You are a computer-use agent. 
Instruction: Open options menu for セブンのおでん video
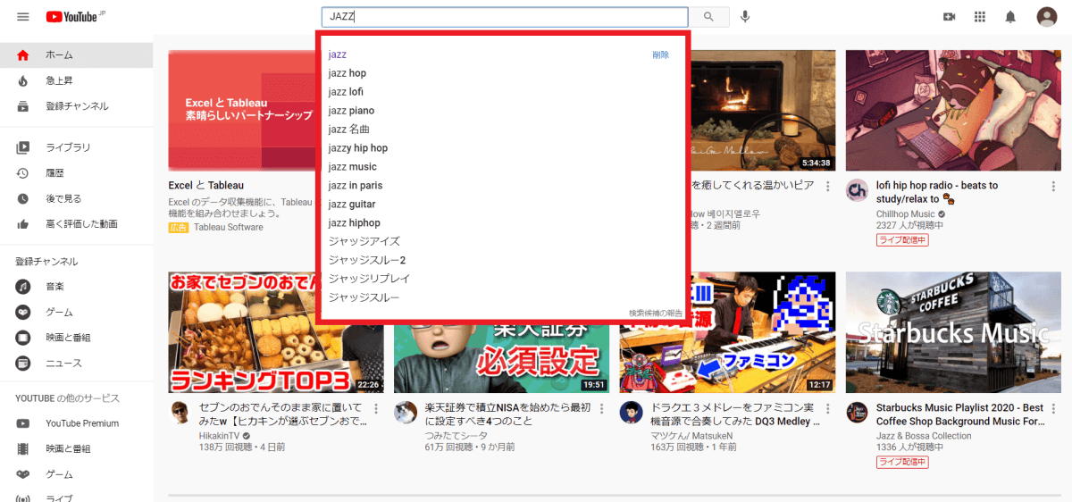[376, 409]
